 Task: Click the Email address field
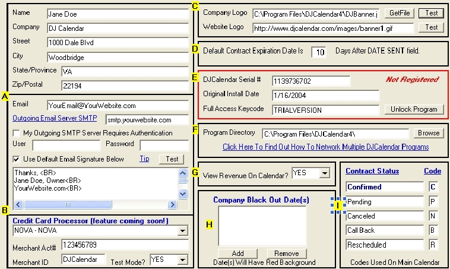pyautogui.click(x=118, y=106)
